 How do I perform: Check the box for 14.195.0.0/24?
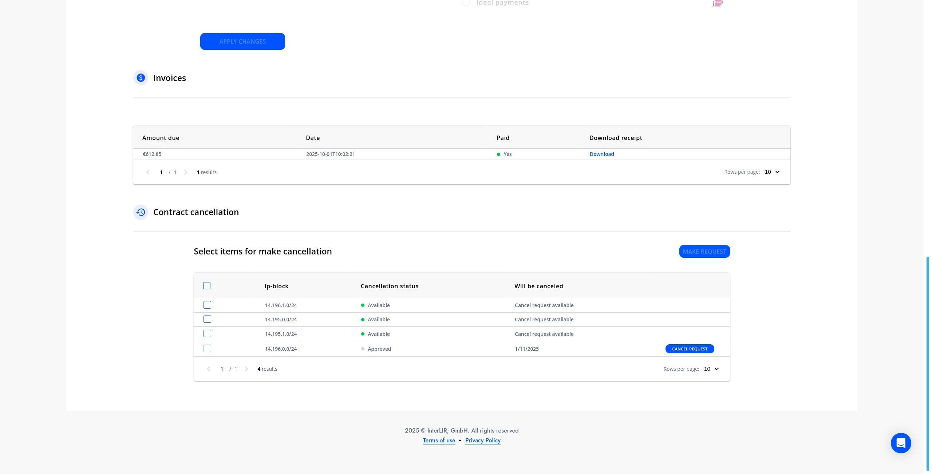(207, 319)
